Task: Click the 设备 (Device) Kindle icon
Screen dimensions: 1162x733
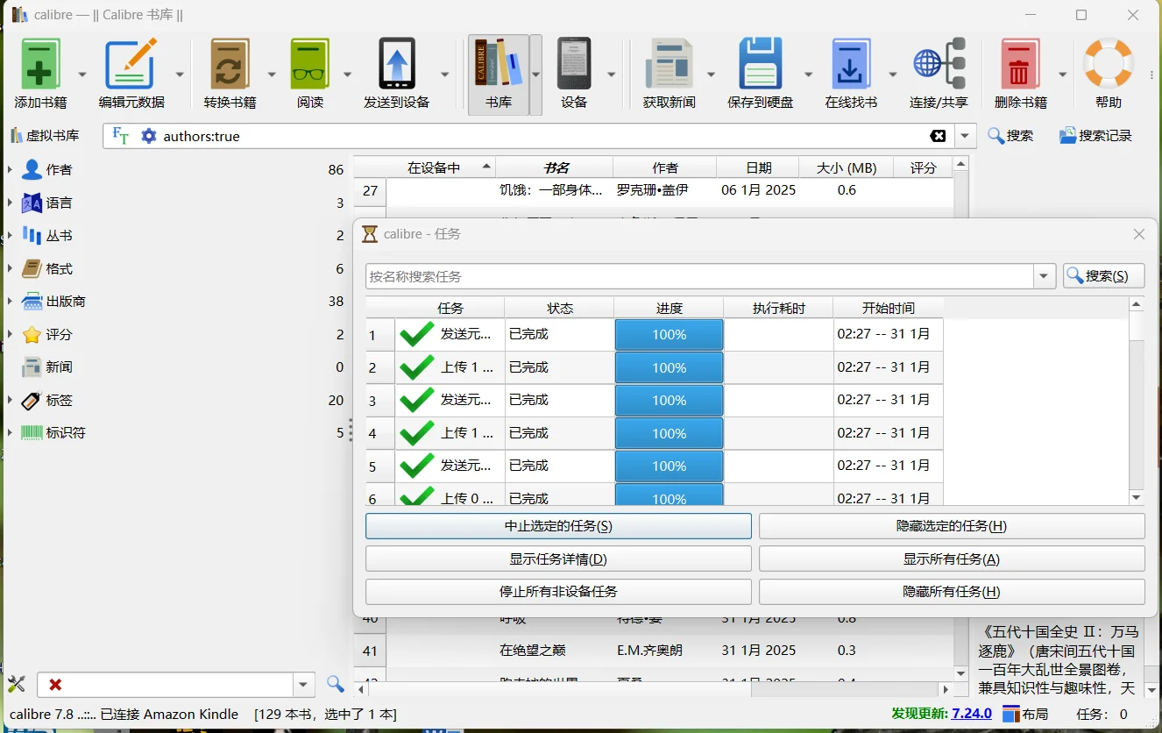Action: point(574,64)
